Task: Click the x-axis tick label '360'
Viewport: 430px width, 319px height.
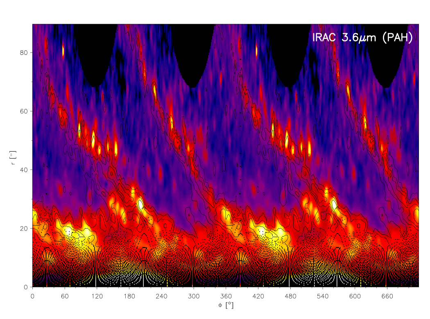Action: (226, 296)
